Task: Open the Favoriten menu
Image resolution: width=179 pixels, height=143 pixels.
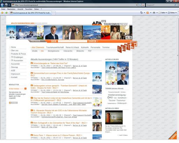Action: (29, 9)
